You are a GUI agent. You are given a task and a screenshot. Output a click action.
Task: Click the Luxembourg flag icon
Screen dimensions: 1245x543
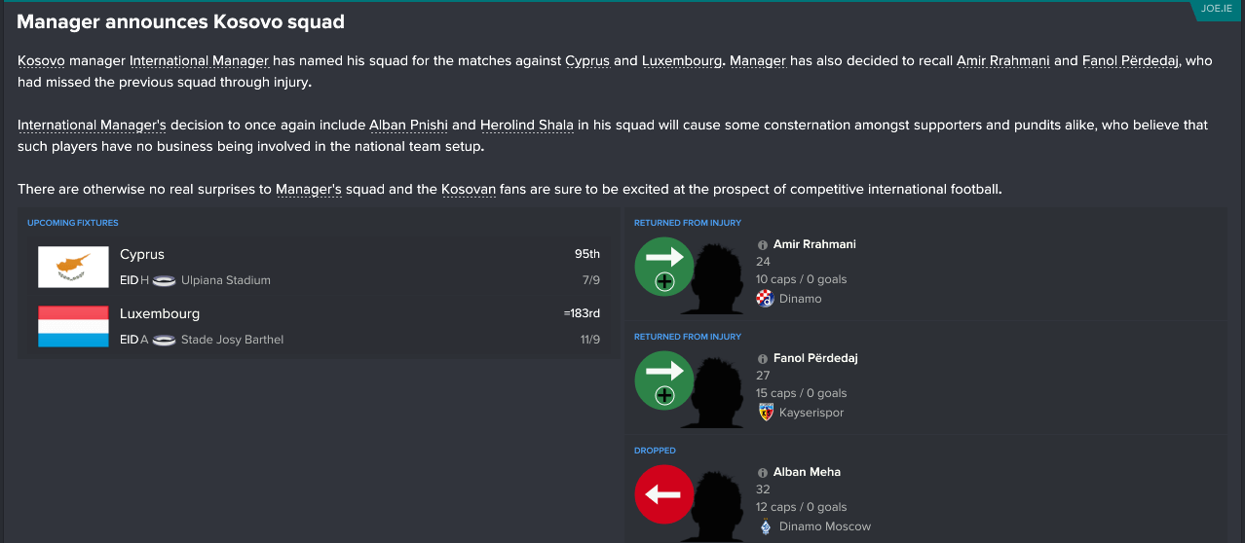coord(73,327)
